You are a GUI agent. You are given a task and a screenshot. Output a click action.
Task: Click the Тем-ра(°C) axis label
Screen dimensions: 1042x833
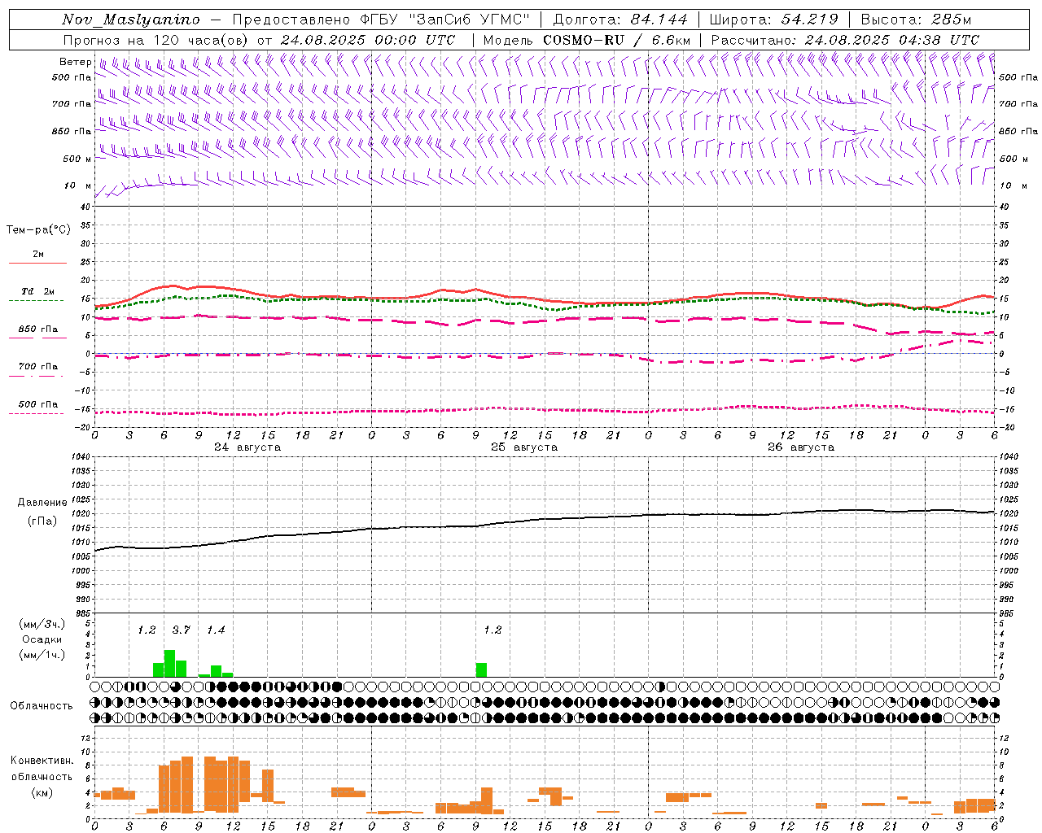click(x=38, y=230)
